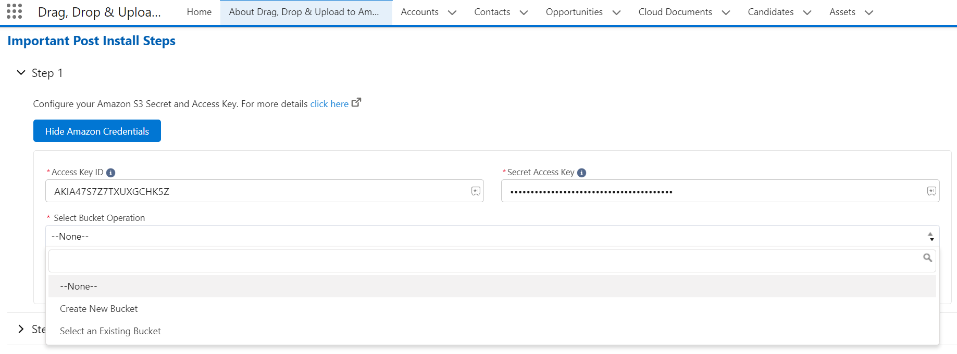This screenshot has width=957, height=354.
Task: Click the password manager icon in Secret Access Key field
Action: click(931, 191)
